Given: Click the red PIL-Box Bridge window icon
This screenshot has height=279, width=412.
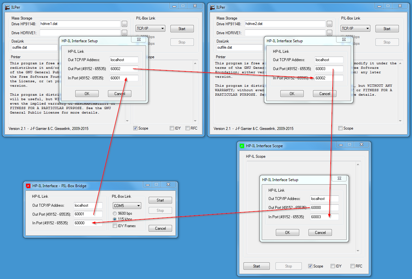Looking at the screenshot, I should tap(28, 186).
